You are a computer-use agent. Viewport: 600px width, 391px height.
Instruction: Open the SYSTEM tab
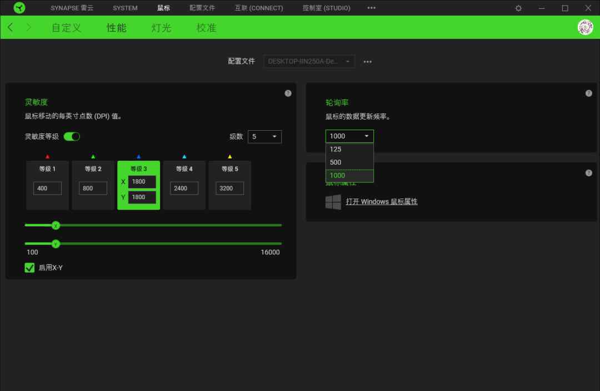125,8
